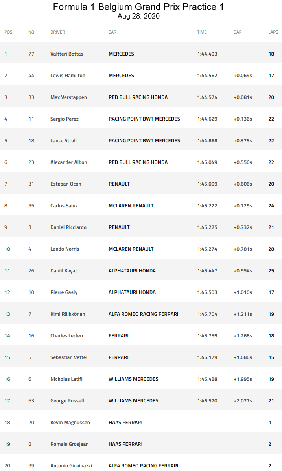
Task: Click the LAPS column header
Action: tap(273, 32)
